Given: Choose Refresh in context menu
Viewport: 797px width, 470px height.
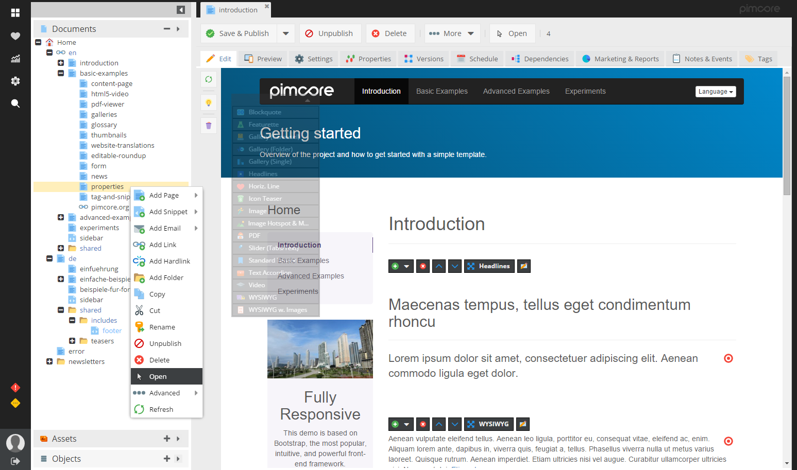Looking at the screenshot, I should tap(166, 409).
